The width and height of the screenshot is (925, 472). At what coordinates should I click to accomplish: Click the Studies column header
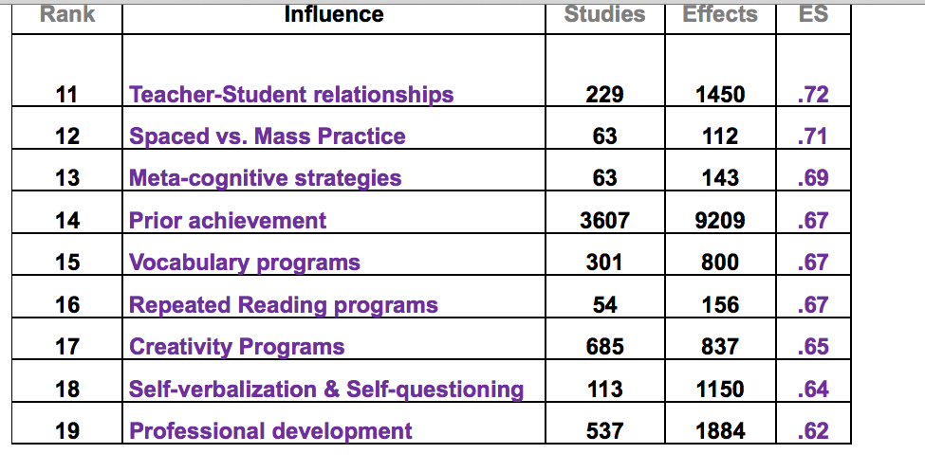pos(604,14)
